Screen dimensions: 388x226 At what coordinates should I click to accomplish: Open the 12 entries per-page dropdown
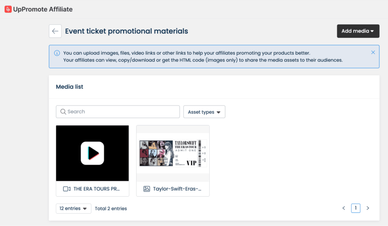click(74, 209)
